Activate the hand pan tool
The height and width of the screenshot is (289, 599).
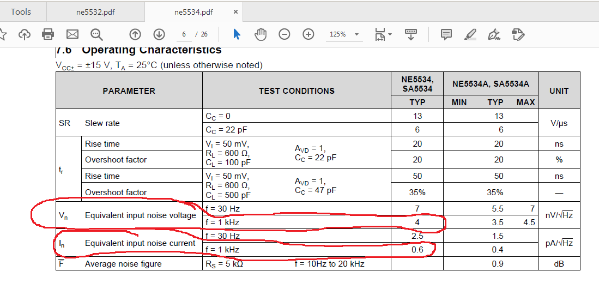pos(261,34)
